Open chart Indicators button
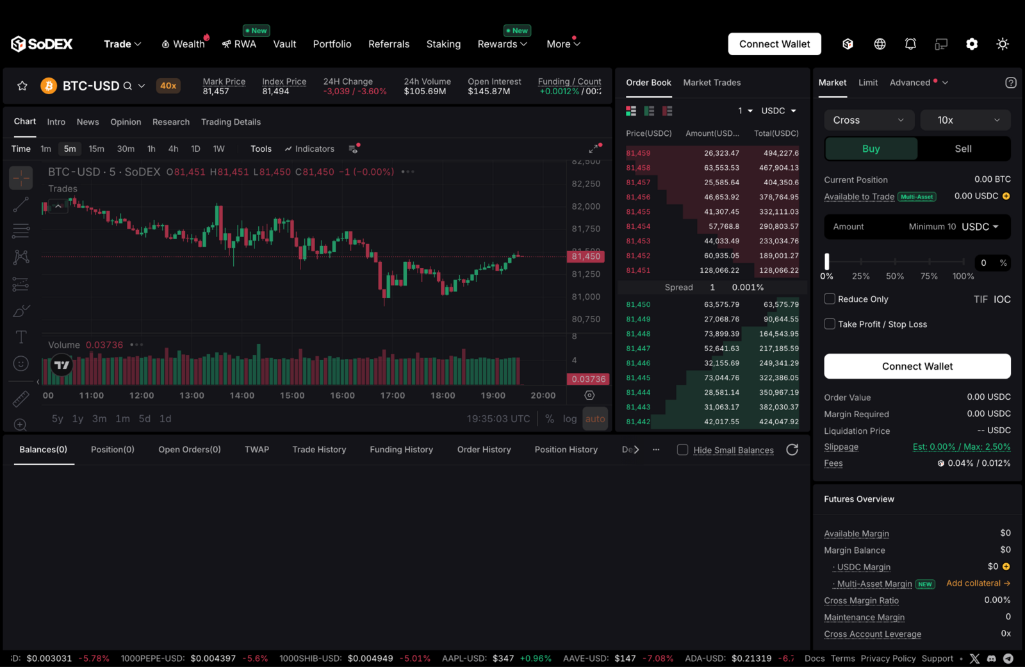This screenshot has width=1025, height=667. point(309,149)
